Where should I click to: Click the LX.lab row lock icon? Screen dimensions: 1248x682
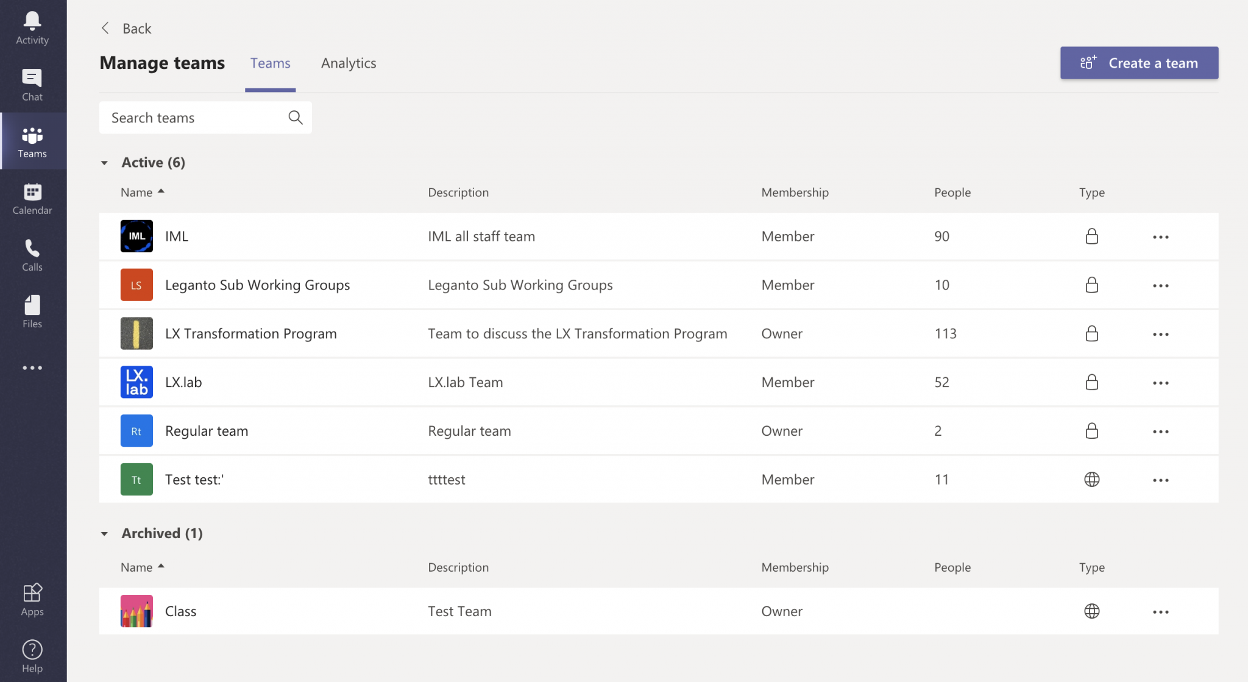pyautogui.click(x=1092, y=382)
